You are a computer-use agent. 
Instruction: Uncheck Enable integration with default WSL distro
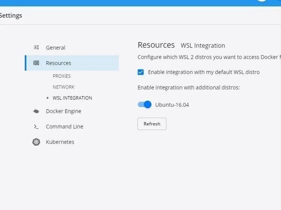point(140,72)
